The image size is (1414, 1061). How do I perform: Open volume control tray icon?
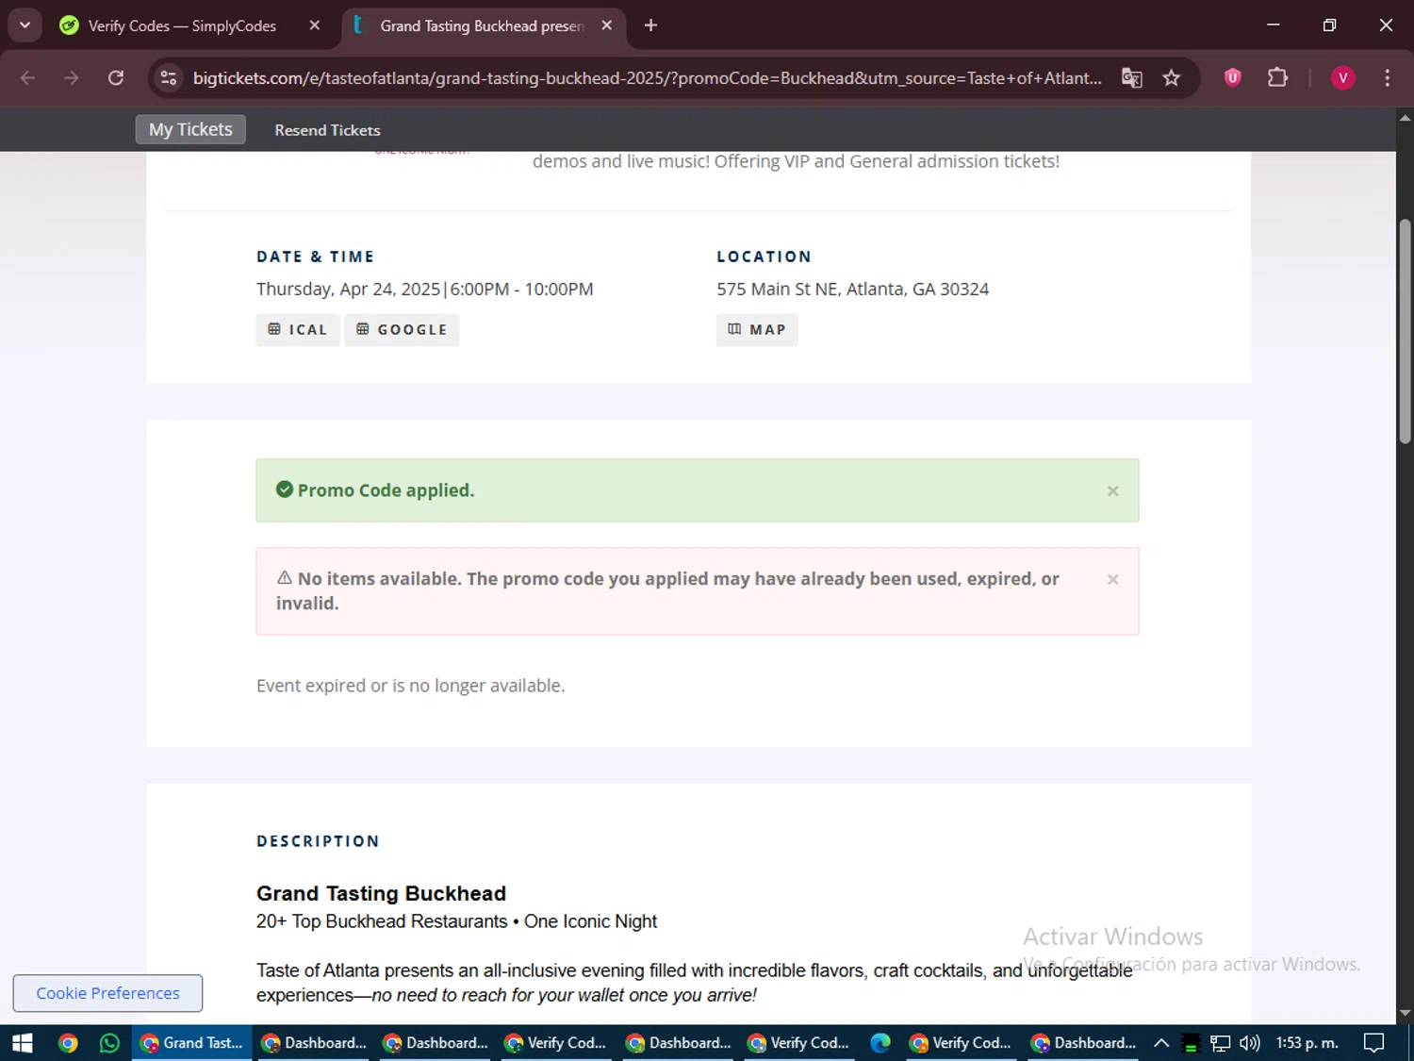1250,1042
